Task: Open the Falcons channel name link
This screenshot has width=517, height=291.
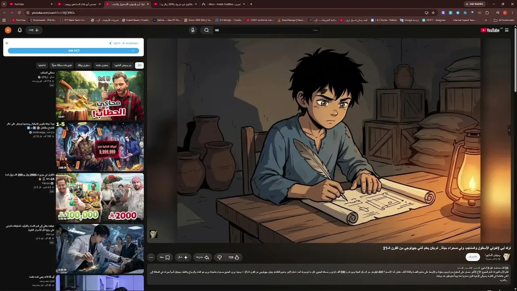Action: (x=46, y=183)
